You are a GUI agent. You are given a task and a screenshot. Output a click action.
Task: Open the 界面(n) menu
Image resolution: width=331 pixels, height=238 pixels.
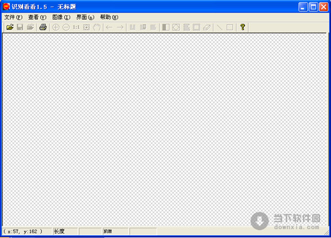86,17
